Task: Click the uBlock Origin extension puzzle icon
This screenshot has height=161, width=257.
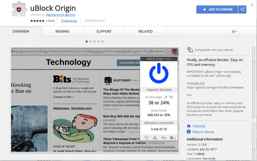Action: (19, 9)
